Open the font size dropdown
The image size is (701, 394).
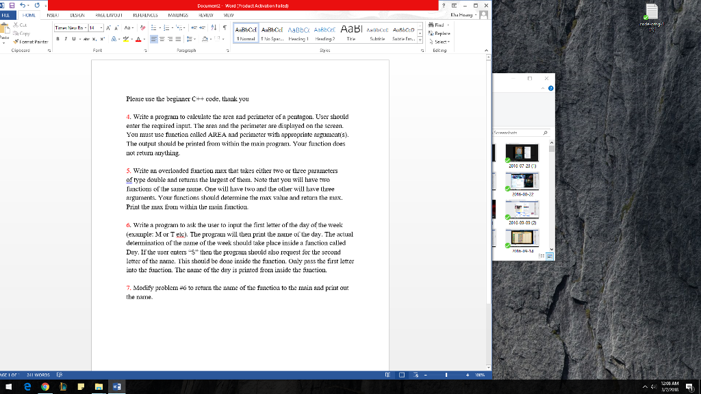101,27
